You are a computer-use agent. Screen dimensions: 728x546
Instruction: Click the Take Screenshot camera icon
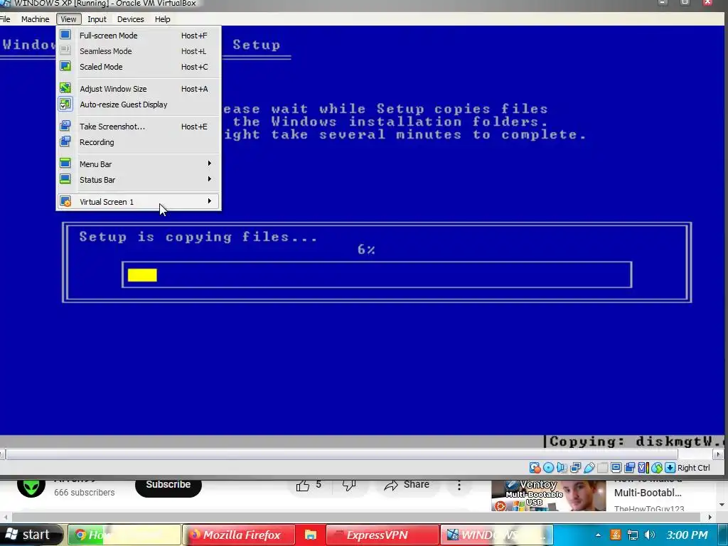[x=65, y=126]
